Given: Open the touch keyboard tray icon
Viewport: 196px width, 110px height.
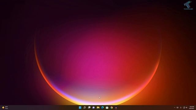Looking at the screenshot, I should 178,108.
